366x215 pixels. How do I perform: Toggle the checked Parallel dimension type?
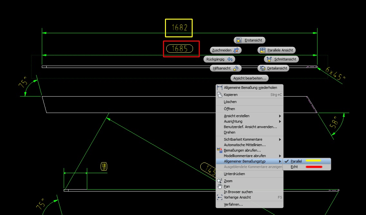pos(307,161)
